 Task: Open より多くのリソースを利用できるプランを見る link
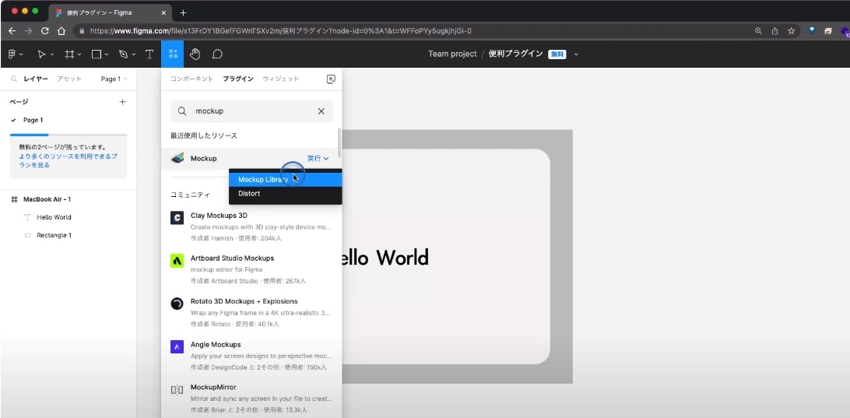pos(68,160)
